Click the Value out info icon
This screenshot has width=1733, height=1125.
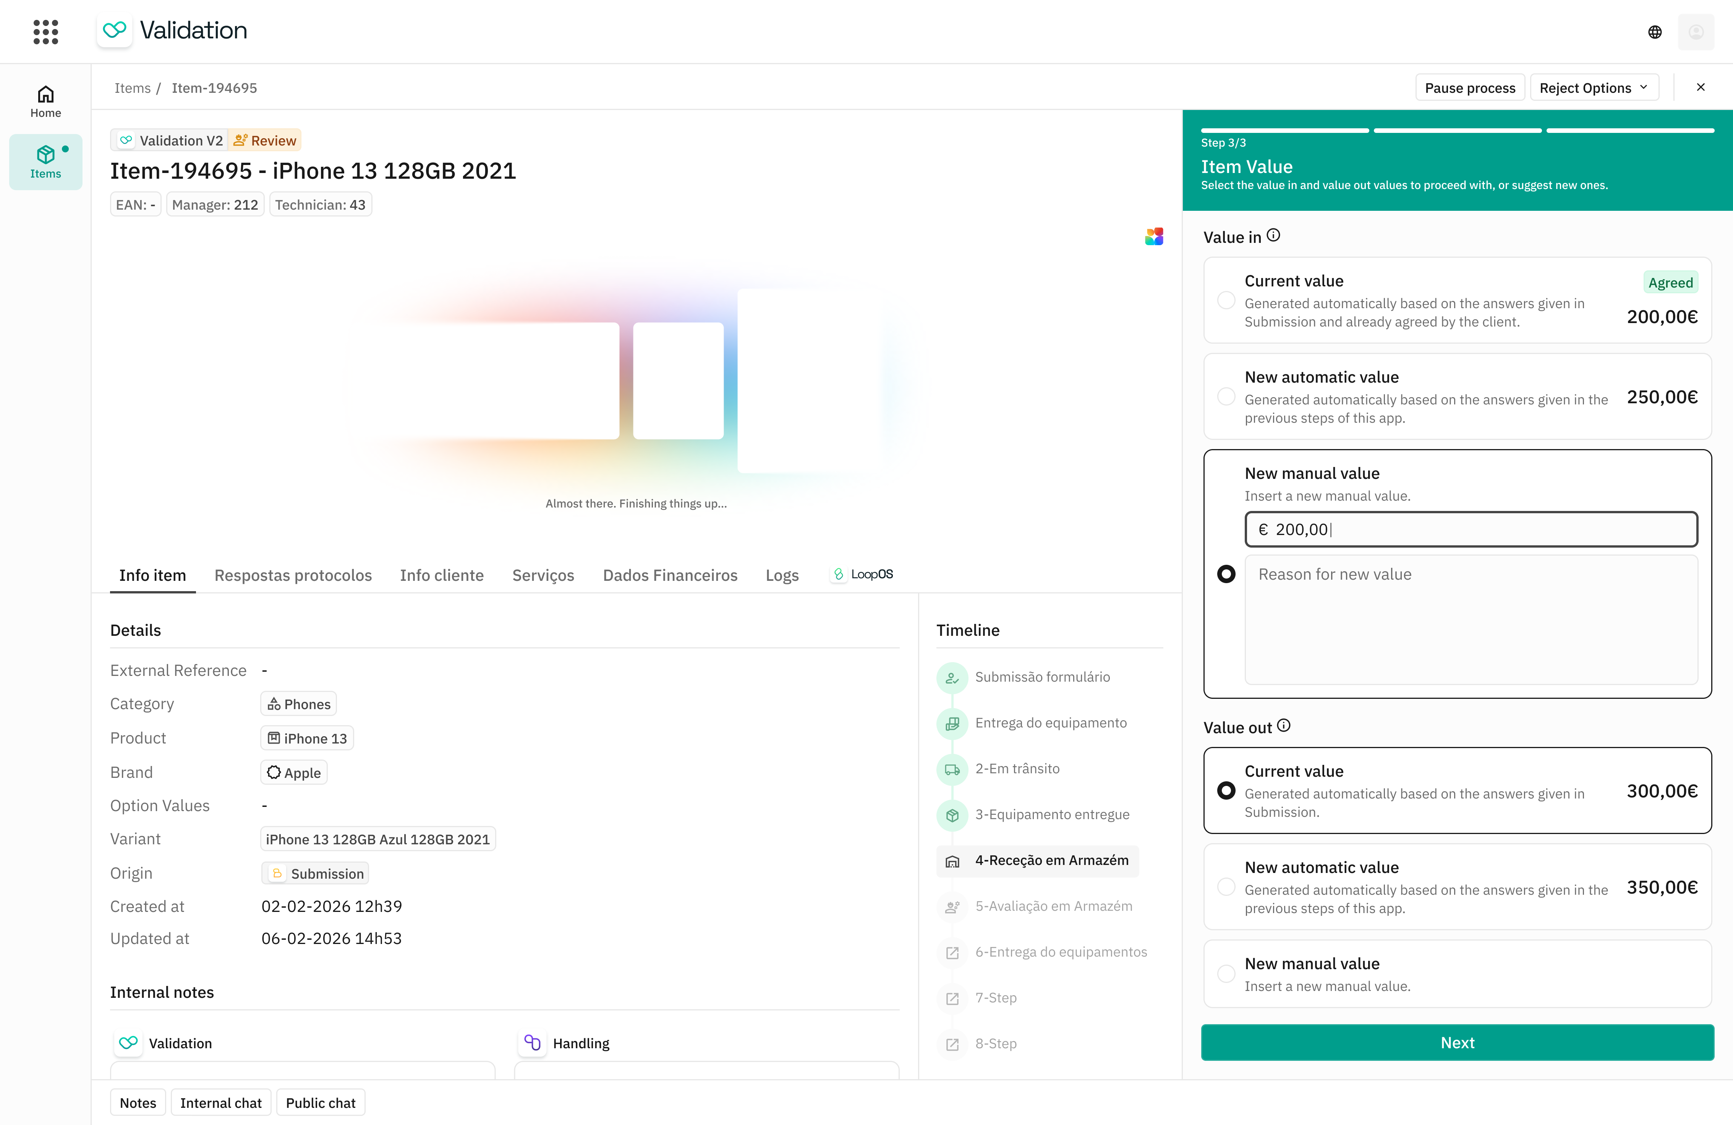coord(1283,726)
